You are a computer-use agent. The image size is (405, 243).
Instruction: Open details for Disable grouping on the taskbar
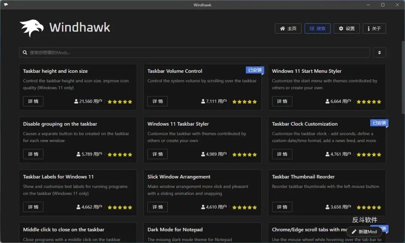coord(33,154)
